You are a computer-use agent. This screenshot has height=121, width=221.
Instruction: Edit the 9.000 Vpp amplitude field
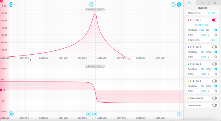coord(202,30)
